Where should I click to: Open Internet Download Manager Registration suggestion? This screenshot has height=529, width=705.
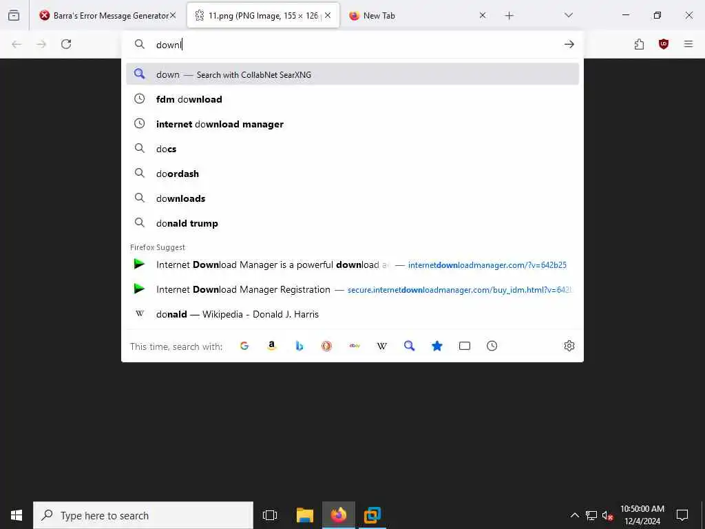[352, 289]
